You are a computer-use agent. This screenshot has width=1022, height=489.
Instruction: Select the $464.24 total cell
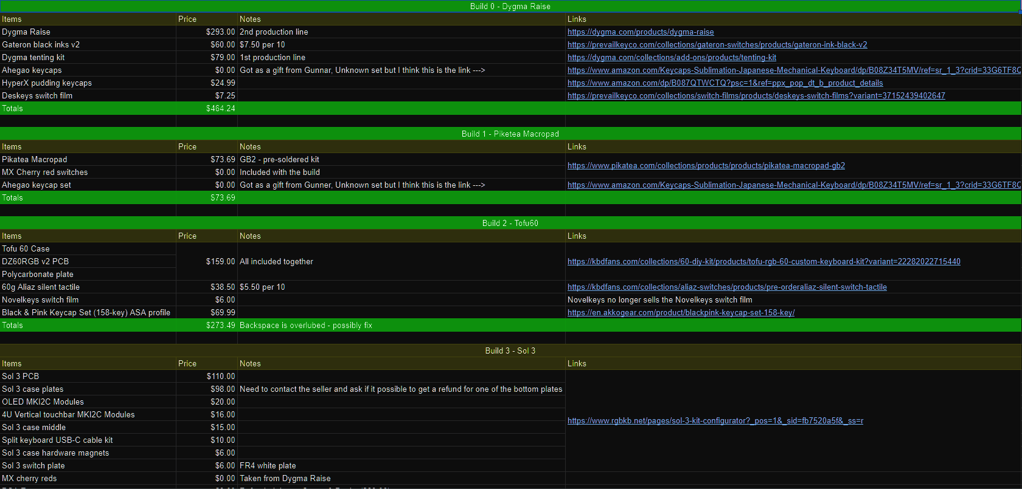click(x=207, y=109)
